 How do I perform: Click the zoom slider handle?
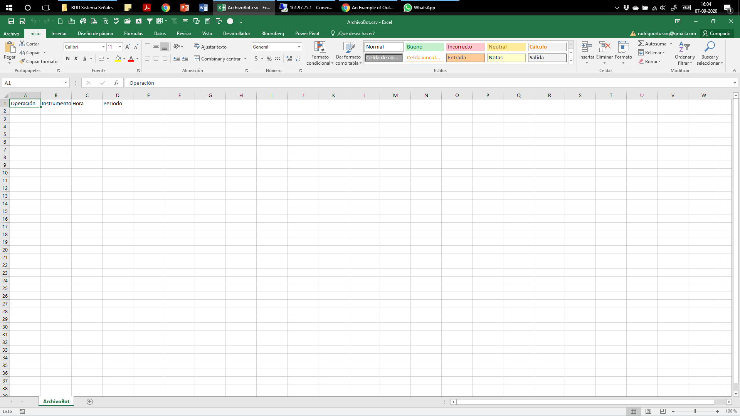click(695, 411)
